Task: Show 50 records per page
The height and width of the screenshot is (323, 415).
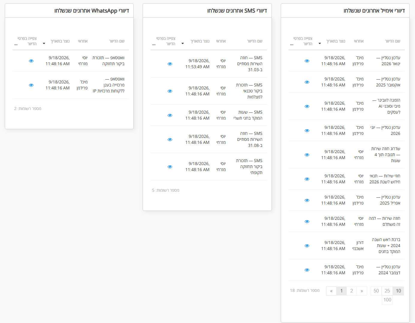Action: pos(376,291)
